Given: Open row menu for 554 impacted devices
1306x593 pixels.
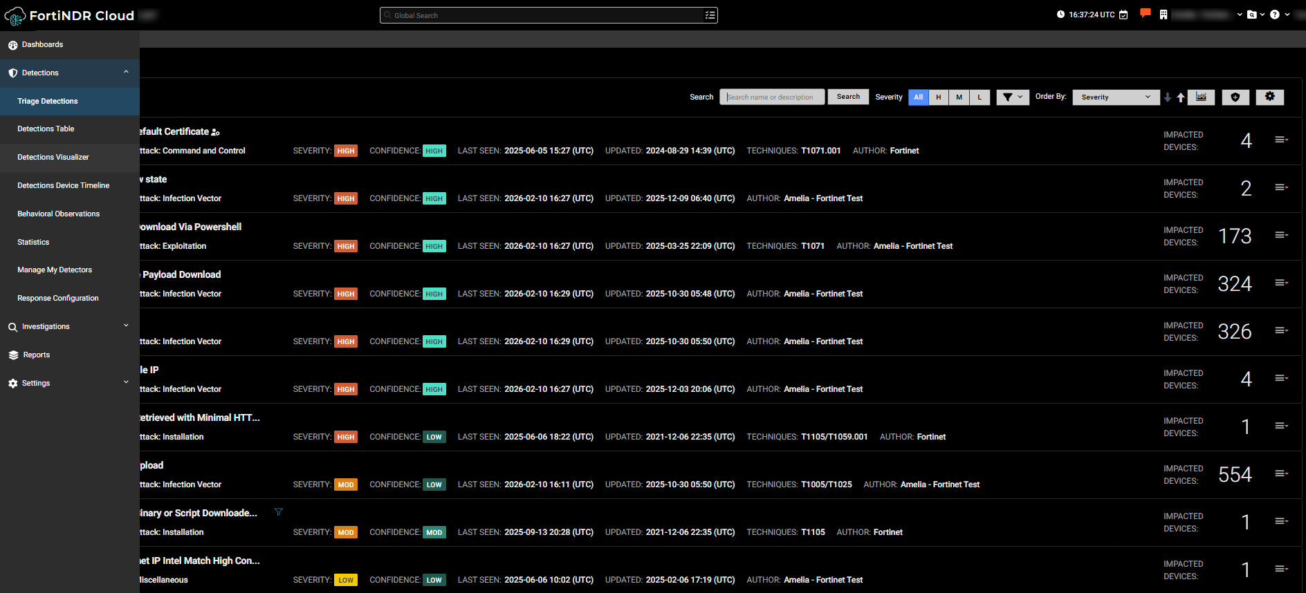Looking at the screenshot, I should pyautogui.click(x=1281, y=473).
